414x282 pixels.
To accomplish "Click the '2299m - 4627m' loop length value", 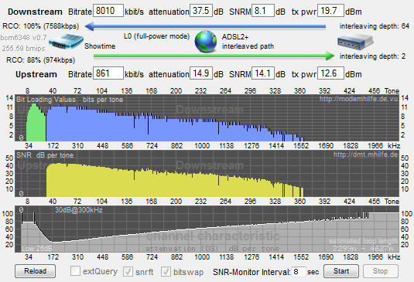I will coord(363,248).
